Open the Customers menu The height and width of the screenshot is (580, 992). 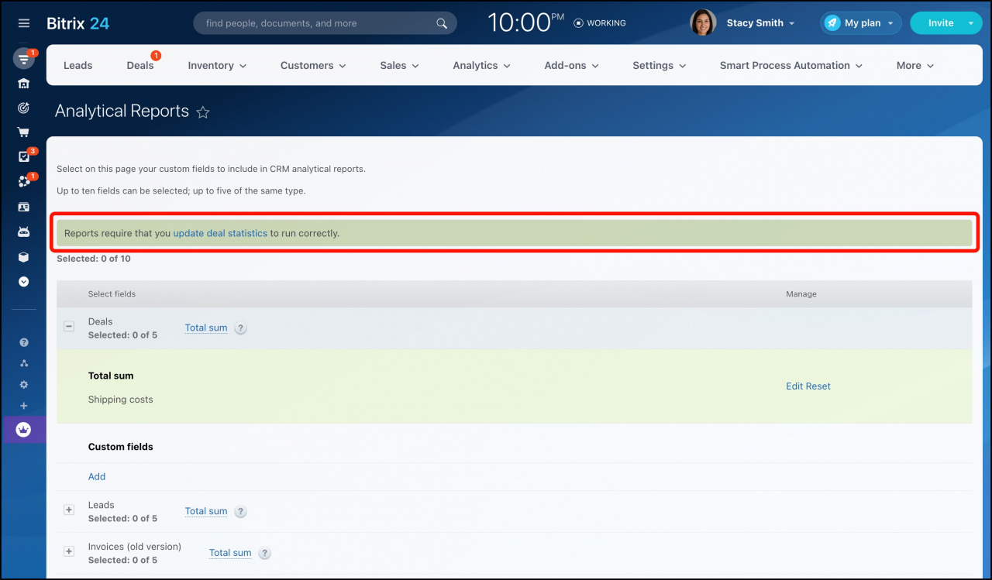pos(314,65)
